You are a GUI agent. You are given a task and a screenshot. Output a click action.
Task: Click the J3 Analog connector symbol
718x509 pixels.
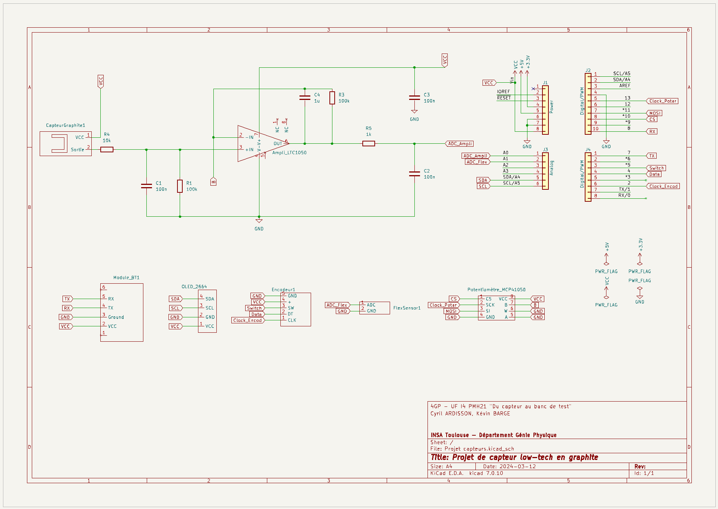[545, 171]
